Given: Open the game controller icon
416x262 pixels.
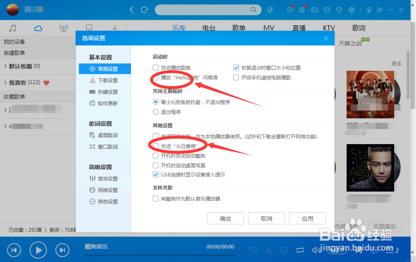Looking at the screenshot, I should (314, 10).
